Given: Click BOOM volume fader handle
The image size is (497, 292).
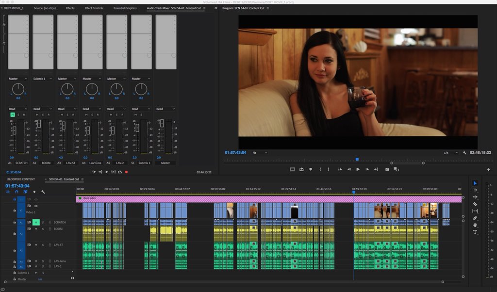Looking at the screenshot, I should (x=39, y=124).
